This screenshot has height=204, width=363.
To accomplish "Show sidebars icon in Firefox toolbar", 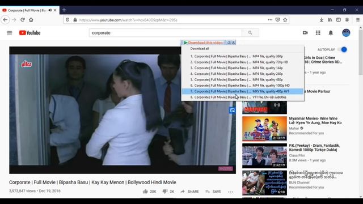I will click(339, 20).
